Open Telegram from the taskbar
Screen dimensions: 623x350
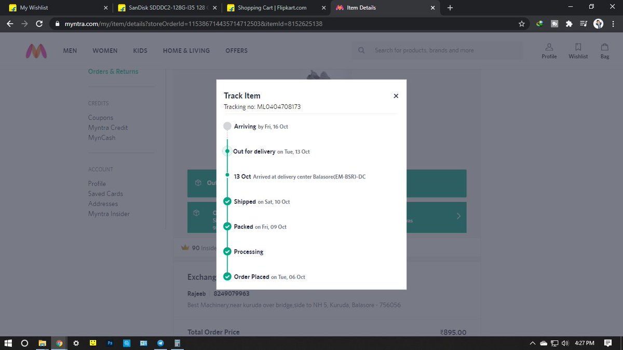click(x=160, y=343)
